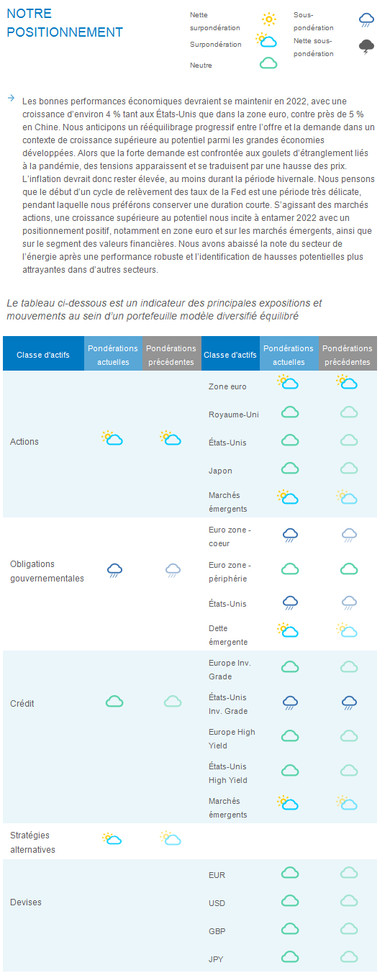Click the sun icon for Nette surpondération
Image resolution: width=390 pixels, height=978 pixels.
[x=268, y=19]
